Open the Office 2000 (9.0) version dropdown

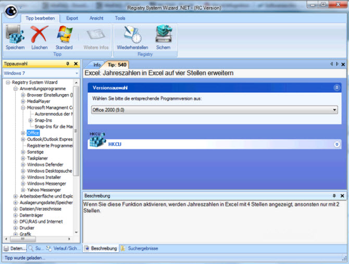point(214,110)
